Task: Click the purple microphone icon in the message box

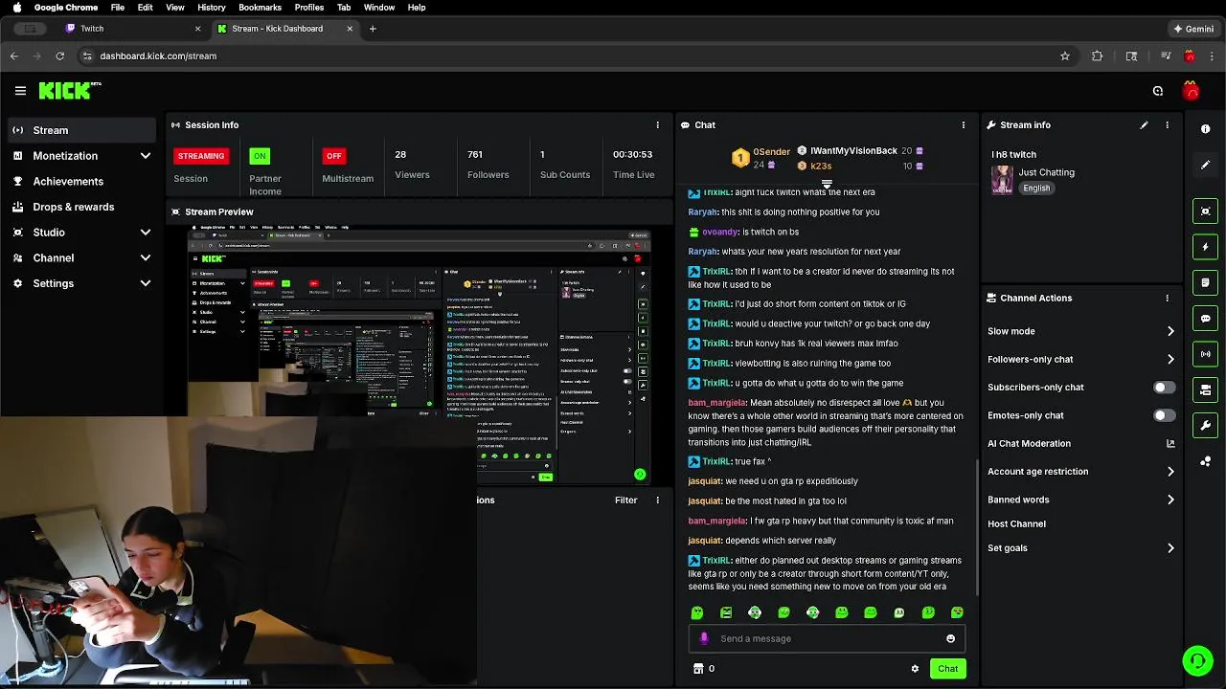Action: click(704, 638)
